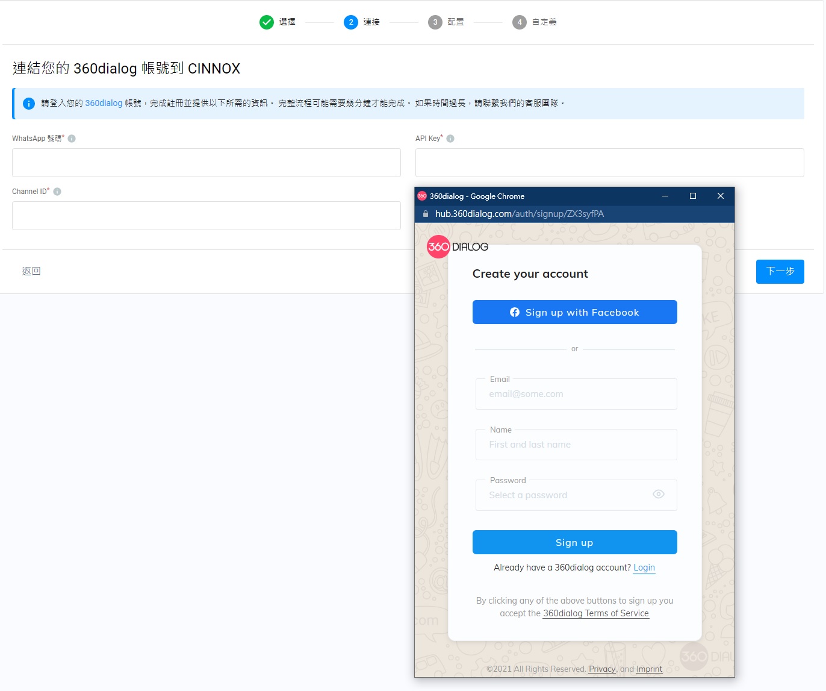The image size is (826, 691).
Task: Focus the Email field in the signup popup
Action: 576,394
